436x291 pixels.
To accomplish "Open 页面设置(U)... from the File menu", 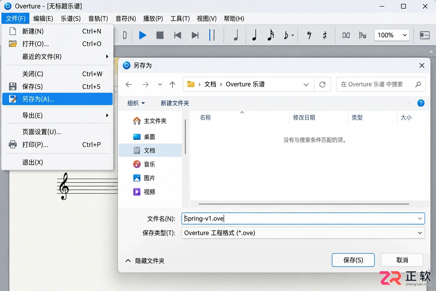I will point(58,132).
